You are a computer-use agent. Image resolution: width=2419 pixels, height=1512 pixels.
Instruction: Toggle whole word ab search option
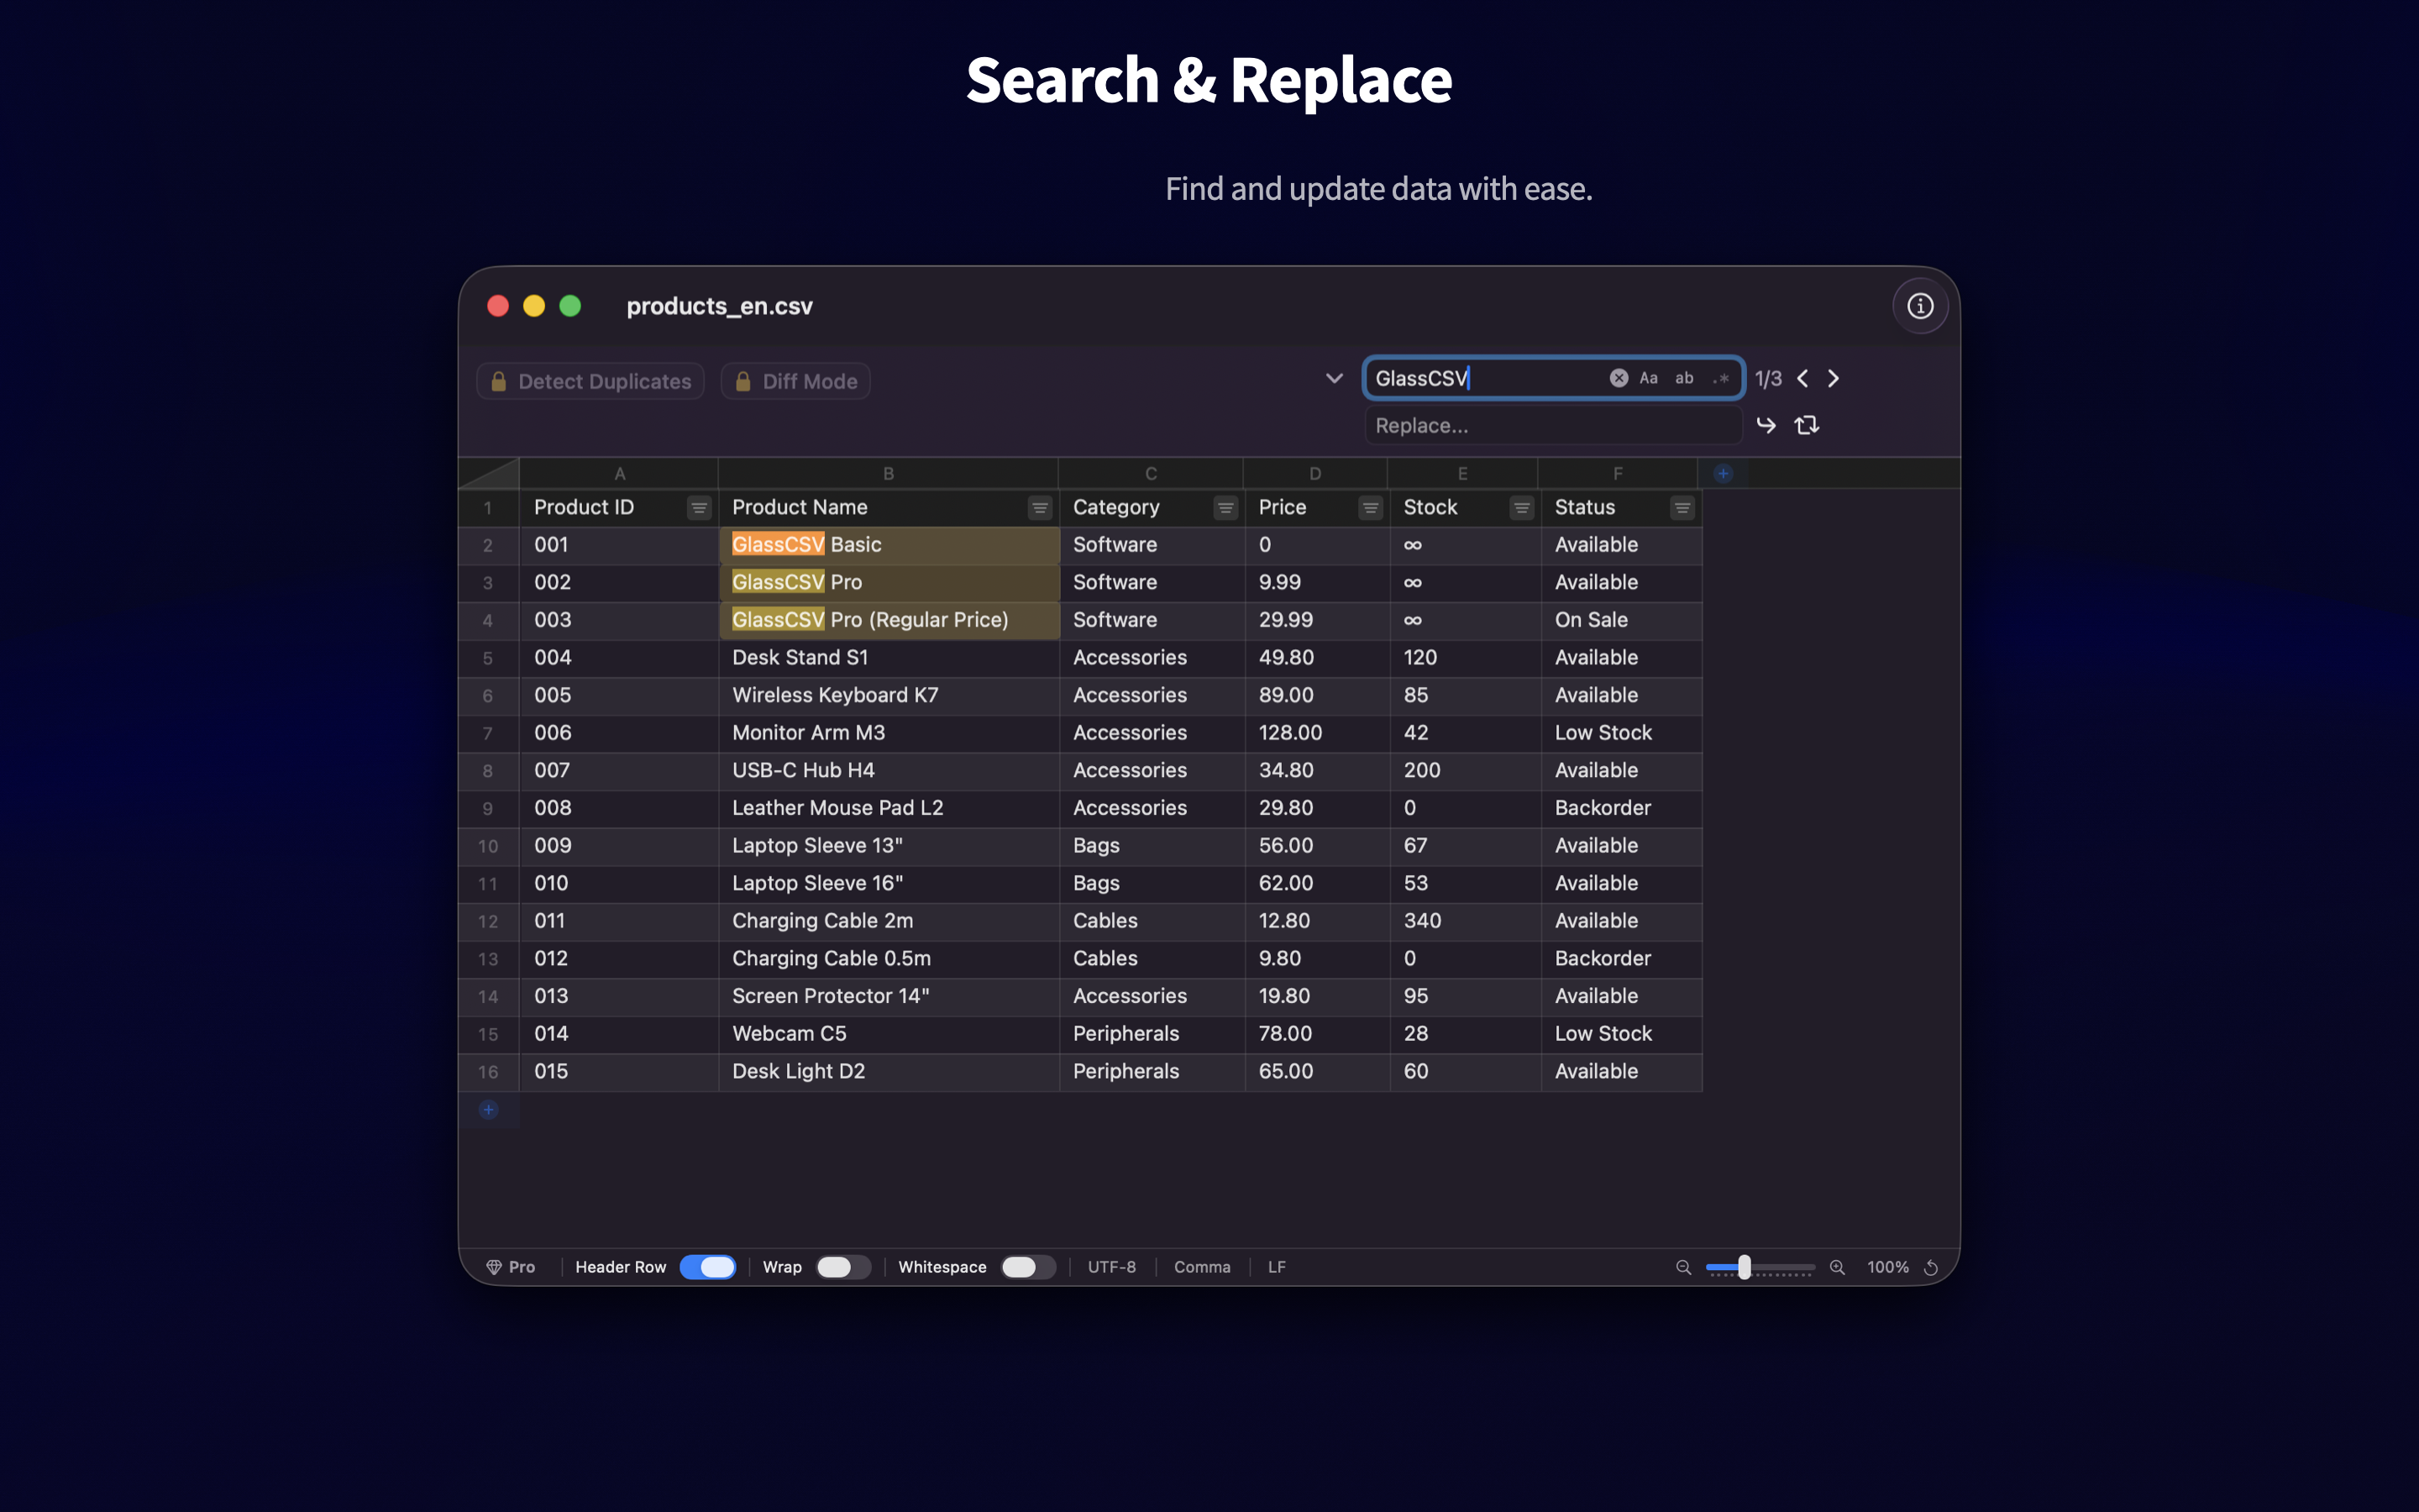1684,378
